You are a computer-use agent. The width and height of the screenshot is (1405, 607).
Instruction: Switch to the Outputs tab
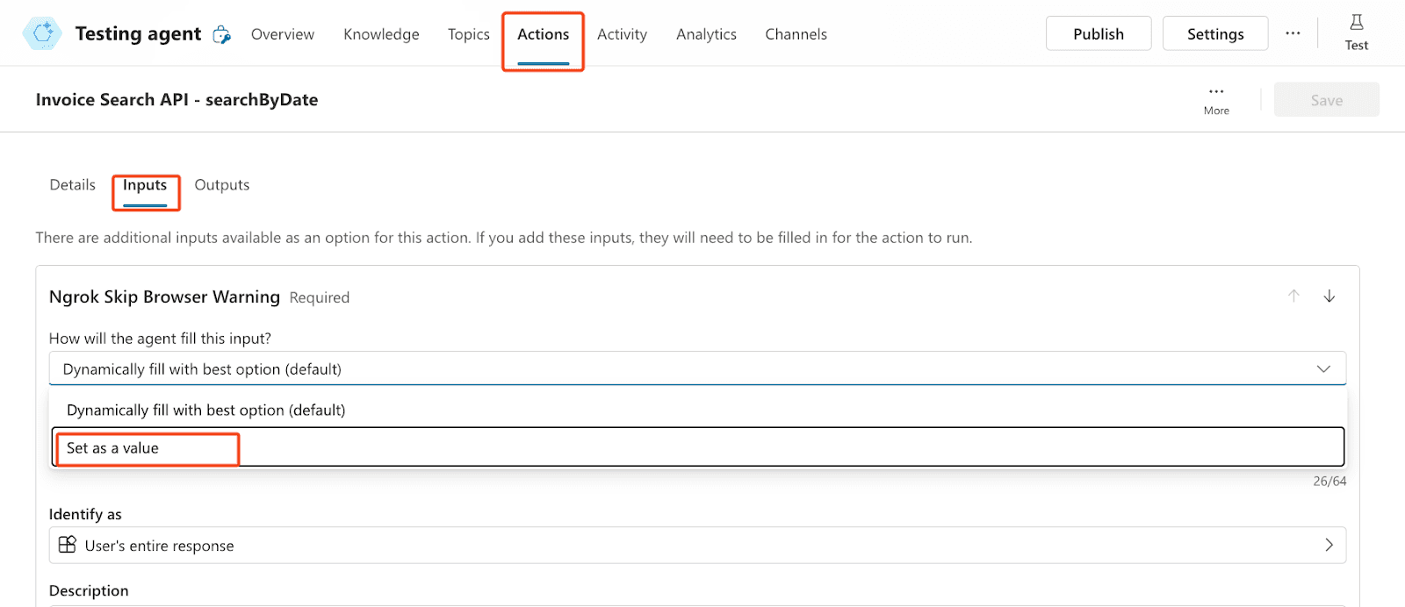pos(222,185)
